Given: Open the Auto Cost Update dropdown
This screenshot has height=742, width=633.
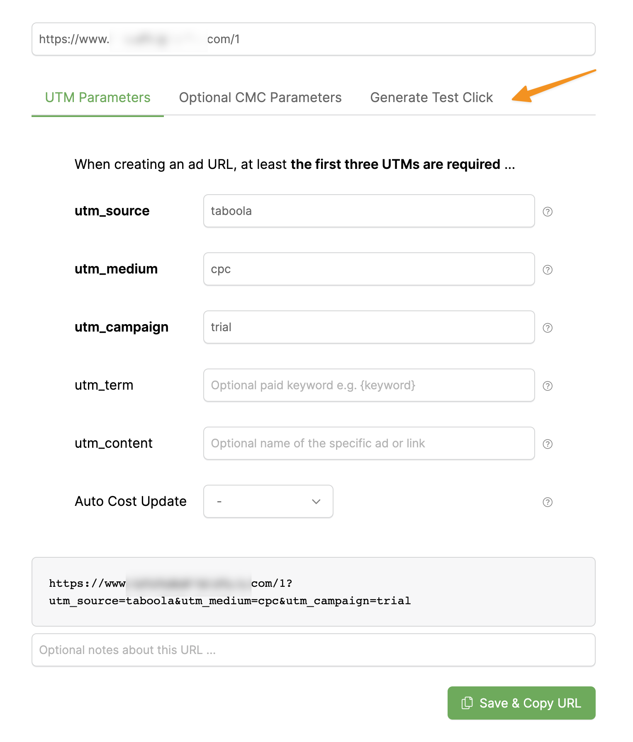Looking at the screenshot, I should 268,501.
